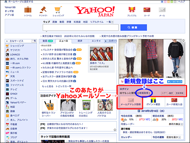Click the 登録情報 button

click(179, 93)
